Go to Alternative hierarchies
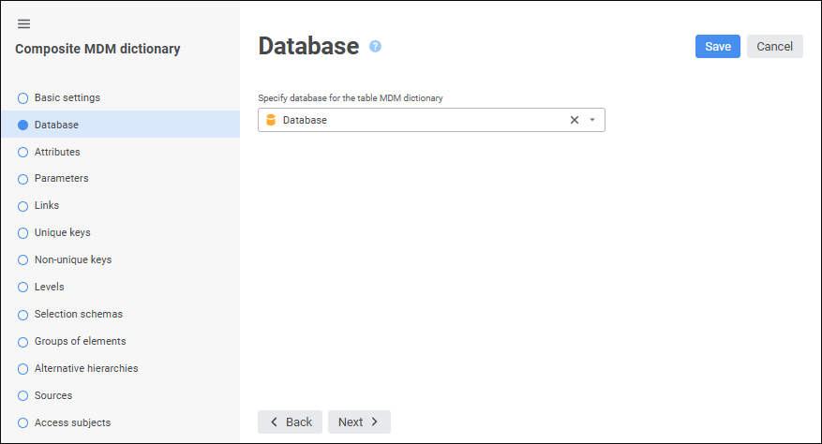 coord(86,368)
